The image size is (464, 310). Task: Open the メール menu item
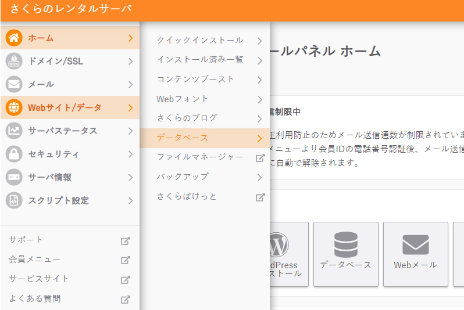tap(70, 84)
